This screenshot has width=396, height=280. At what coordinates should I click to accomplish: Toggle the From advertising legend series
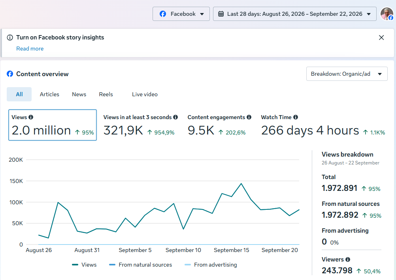(211, 265)
